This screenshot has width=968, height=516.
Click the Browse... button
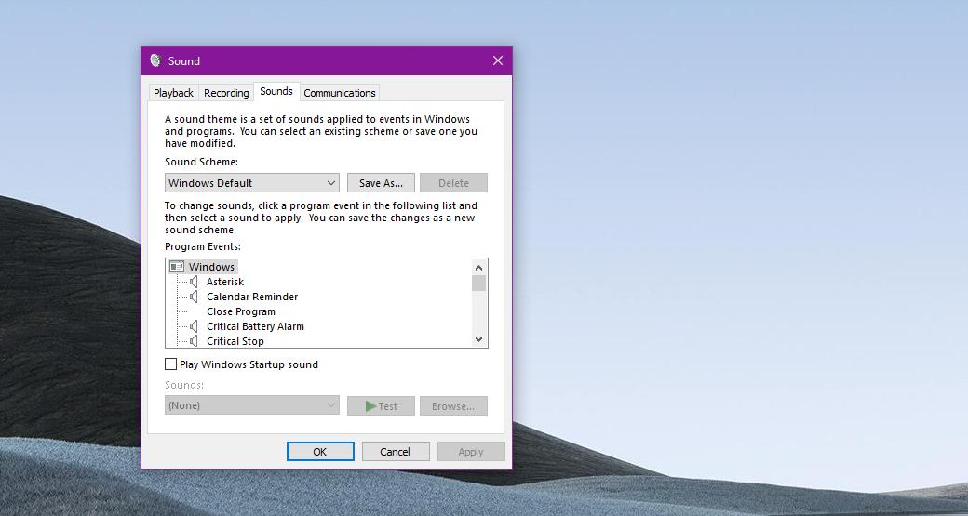pyautogui.click(x=454, y=406)
